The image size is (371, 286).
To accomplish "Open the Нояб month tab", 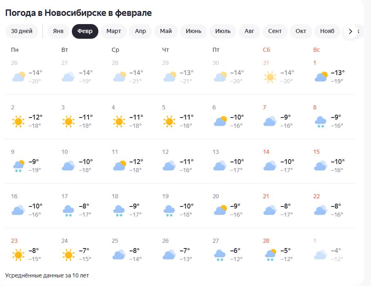I will point(327,31).
